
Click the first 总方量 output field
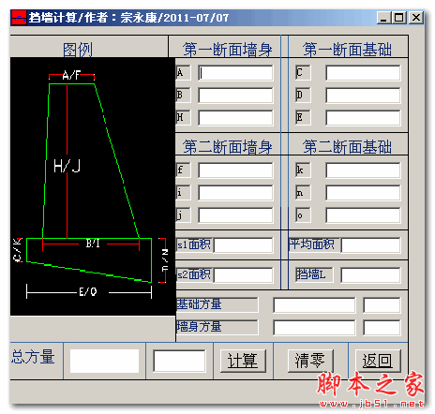pos(104,361)
